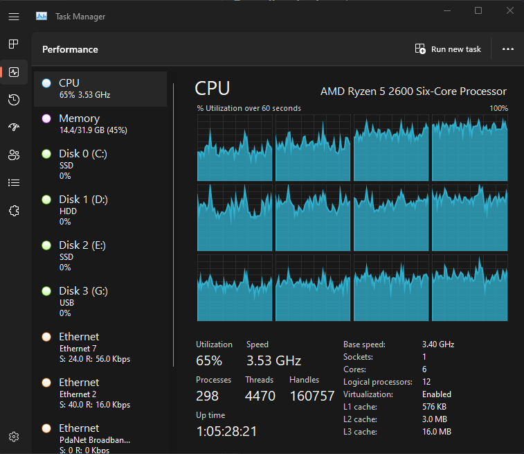Image resolution: width=524 pixels, height=454 pixels.
Task: Select the Ethernet 2 adapter entry
Action: click(100, 394)
